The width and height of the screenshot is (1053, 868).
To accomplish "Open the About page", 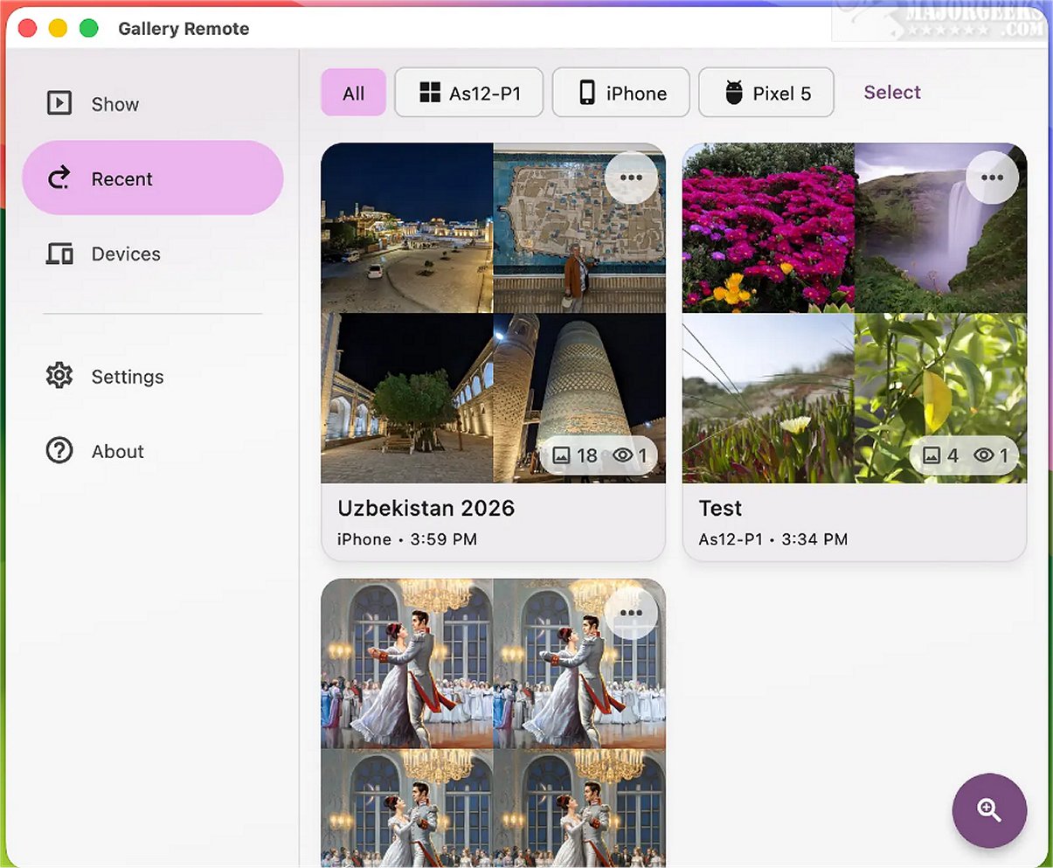I will [153, 451].
